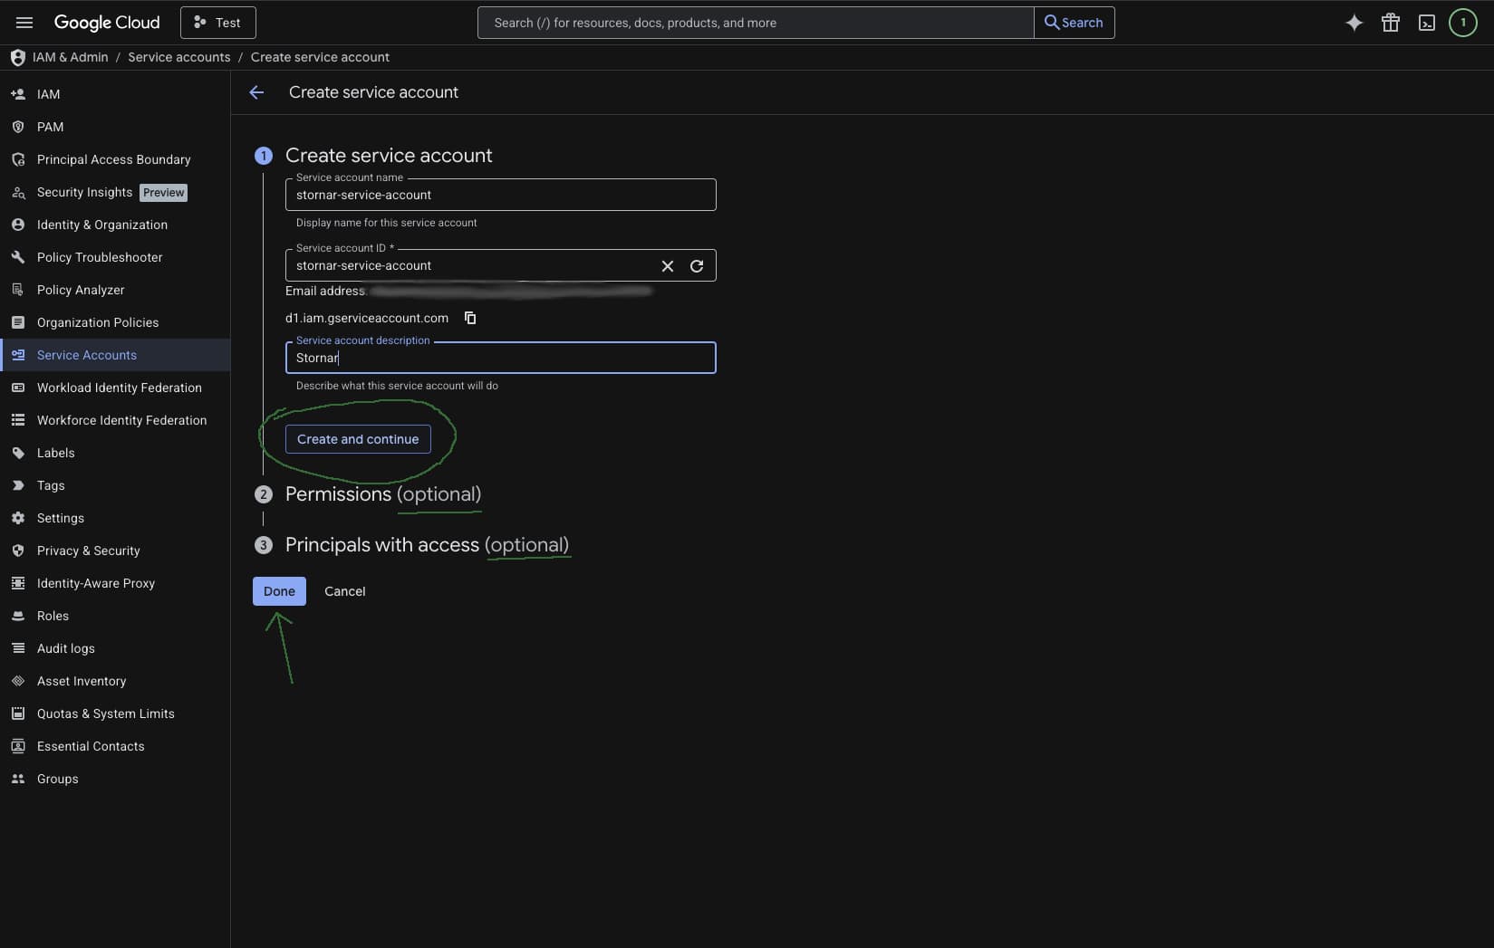Open Policy Analyzer page
The image size is (1494, 948).
tap(115, 290)
